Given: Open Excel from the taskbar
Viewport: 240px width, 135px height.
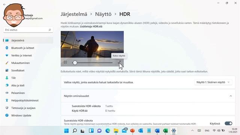Looking at the screenshot, I should (165, 131).
